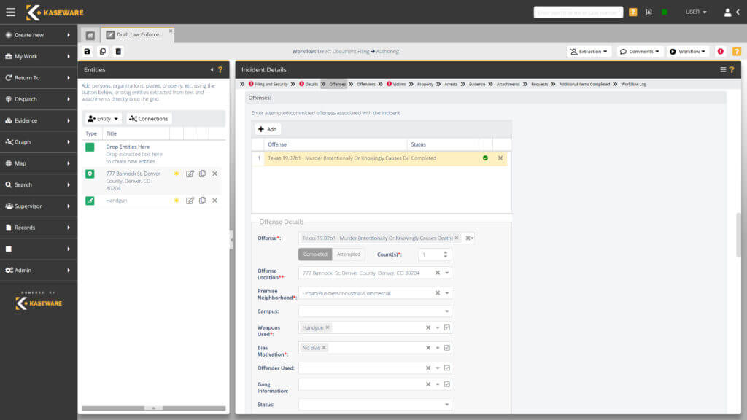Image resolution: width=747 pixels, height=420 pixels.
Task: Click the empty Campus input field
Action: pyautogui.click(x=372, y=311)
